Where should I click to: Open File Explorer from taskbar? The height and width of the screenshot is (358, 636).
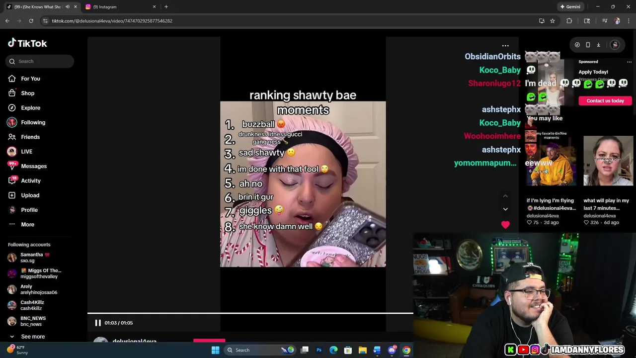click(362, 350)
